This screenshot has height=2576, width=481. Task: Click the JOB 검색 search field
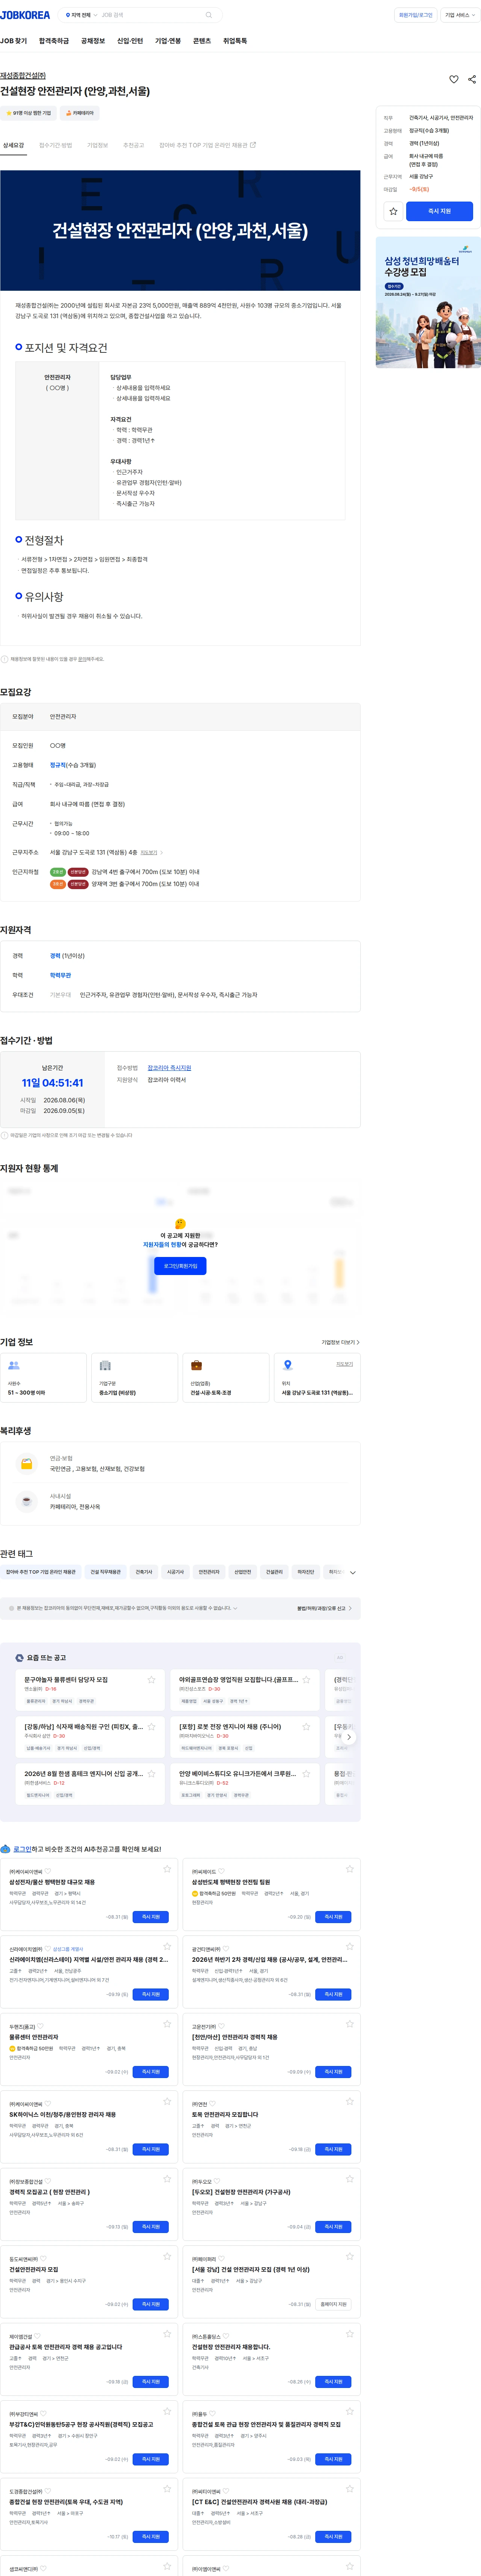click(150, 15)
